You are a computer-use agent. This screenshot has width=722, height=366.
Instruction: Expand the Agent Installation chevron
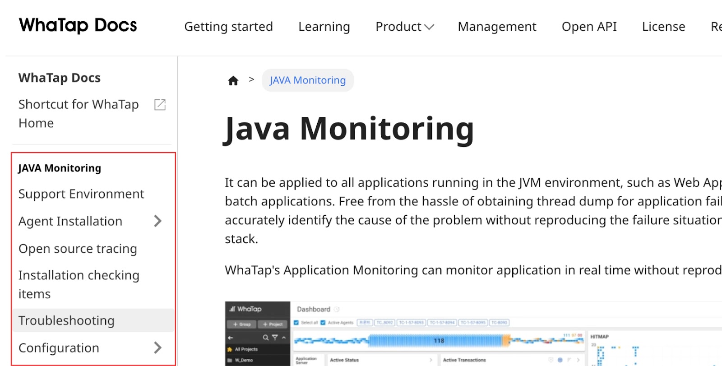pos(157,221)
